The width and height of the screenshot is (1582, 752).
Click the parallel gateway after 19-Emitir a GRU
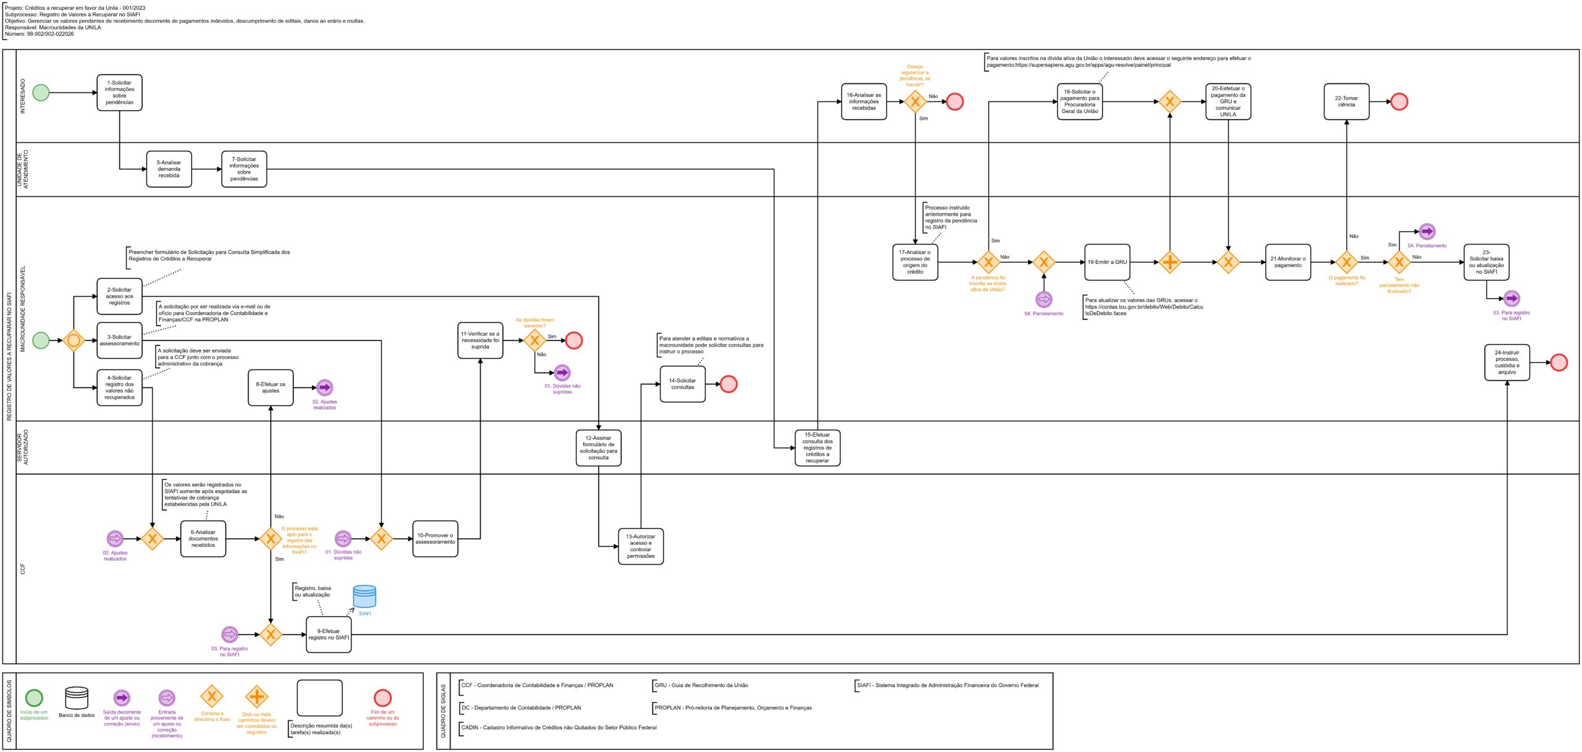click(1169, 262)
